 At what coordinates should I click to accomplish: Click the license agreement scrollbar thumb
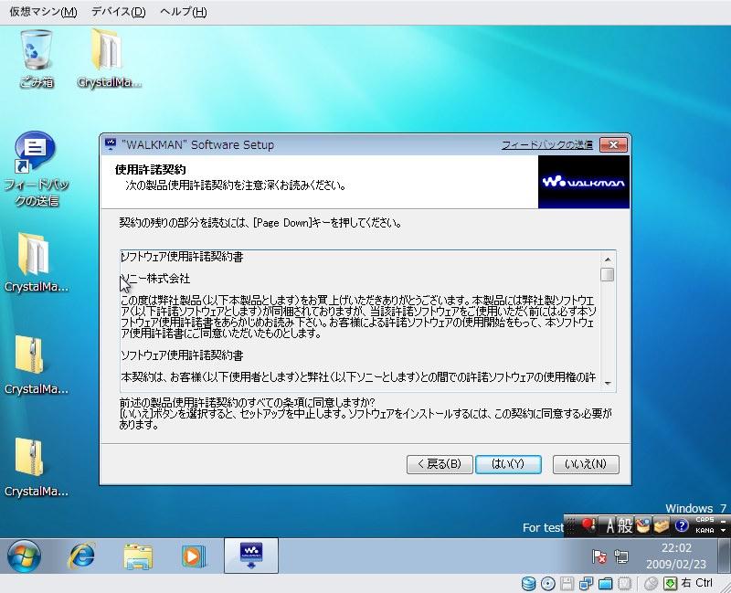(x=608, y=275)
